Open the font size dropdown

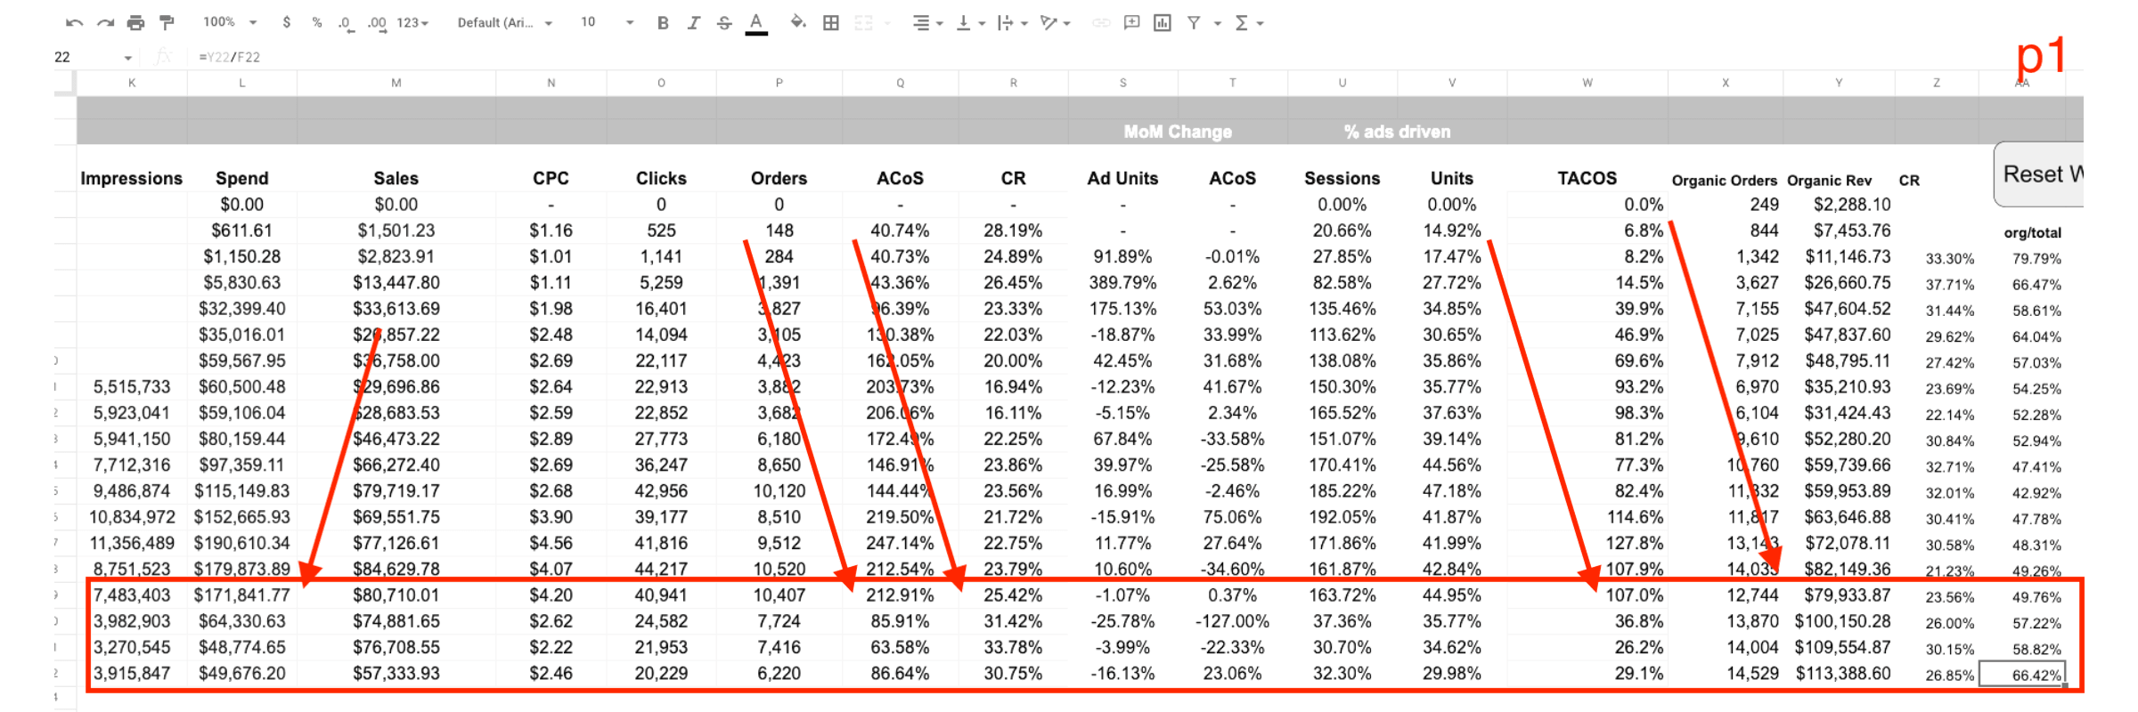[607, 22]
